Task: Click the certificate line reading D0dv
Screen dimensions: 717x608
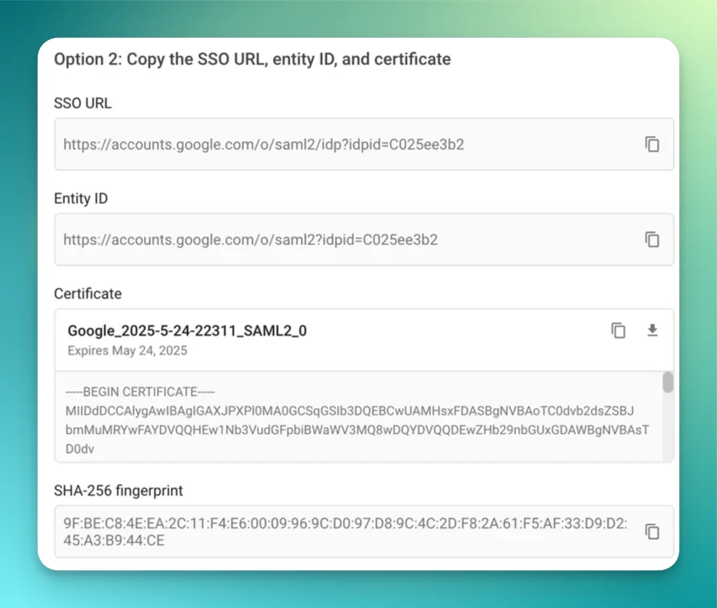Action: pyautogui.click(x=80, y=449)
